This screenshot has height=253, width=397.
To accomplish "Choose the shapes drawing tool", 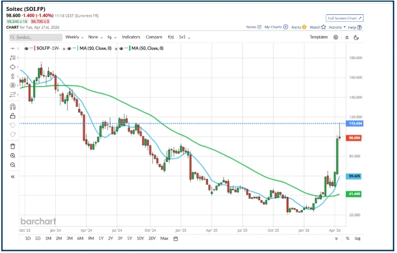I will [x=13, y=67].
